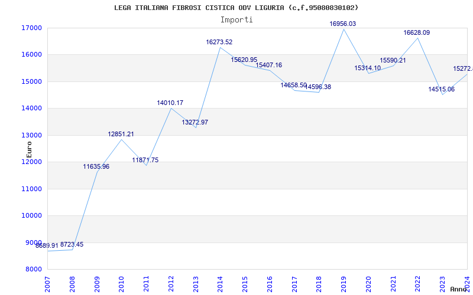Viewport: 473px width, 295px height.
Task: Select the 15620.95 value label
Action: 244,60
